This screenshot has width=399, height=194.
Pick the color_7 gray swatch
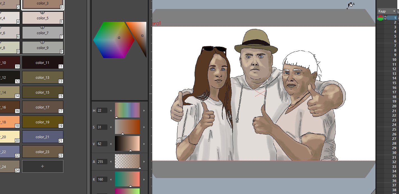(43, 33)
